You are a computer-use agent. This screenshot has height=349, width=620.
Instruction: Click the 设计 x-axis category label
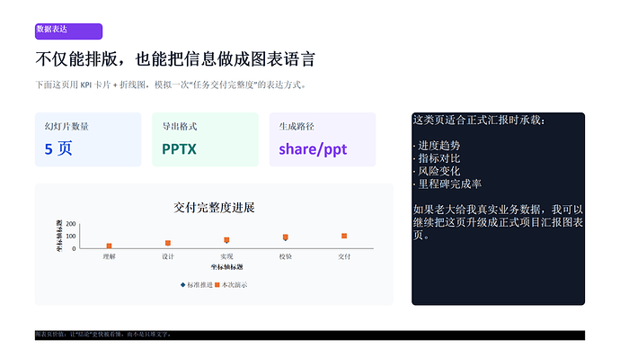click(x=168, y=256)
